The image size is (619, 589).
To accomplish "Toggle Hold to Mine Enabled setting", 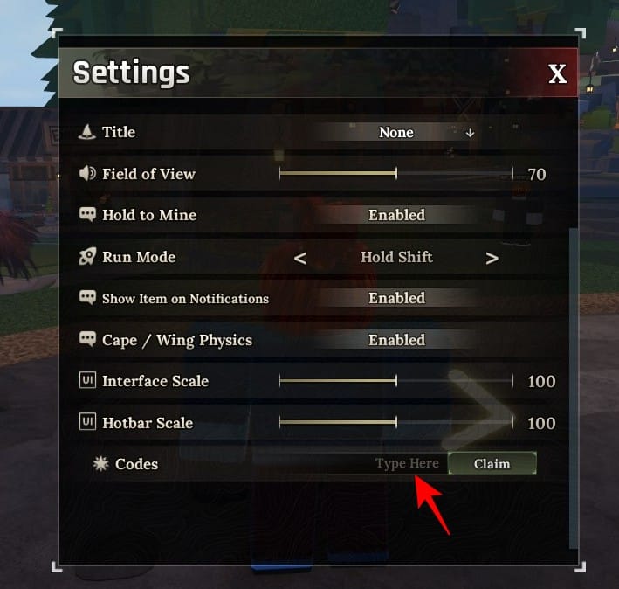I will pyautogui.click(x=396, y=215).
